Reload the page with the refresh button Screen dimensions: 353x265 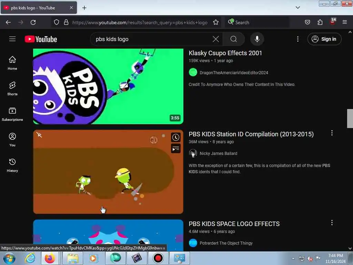(x=33, y=22)
